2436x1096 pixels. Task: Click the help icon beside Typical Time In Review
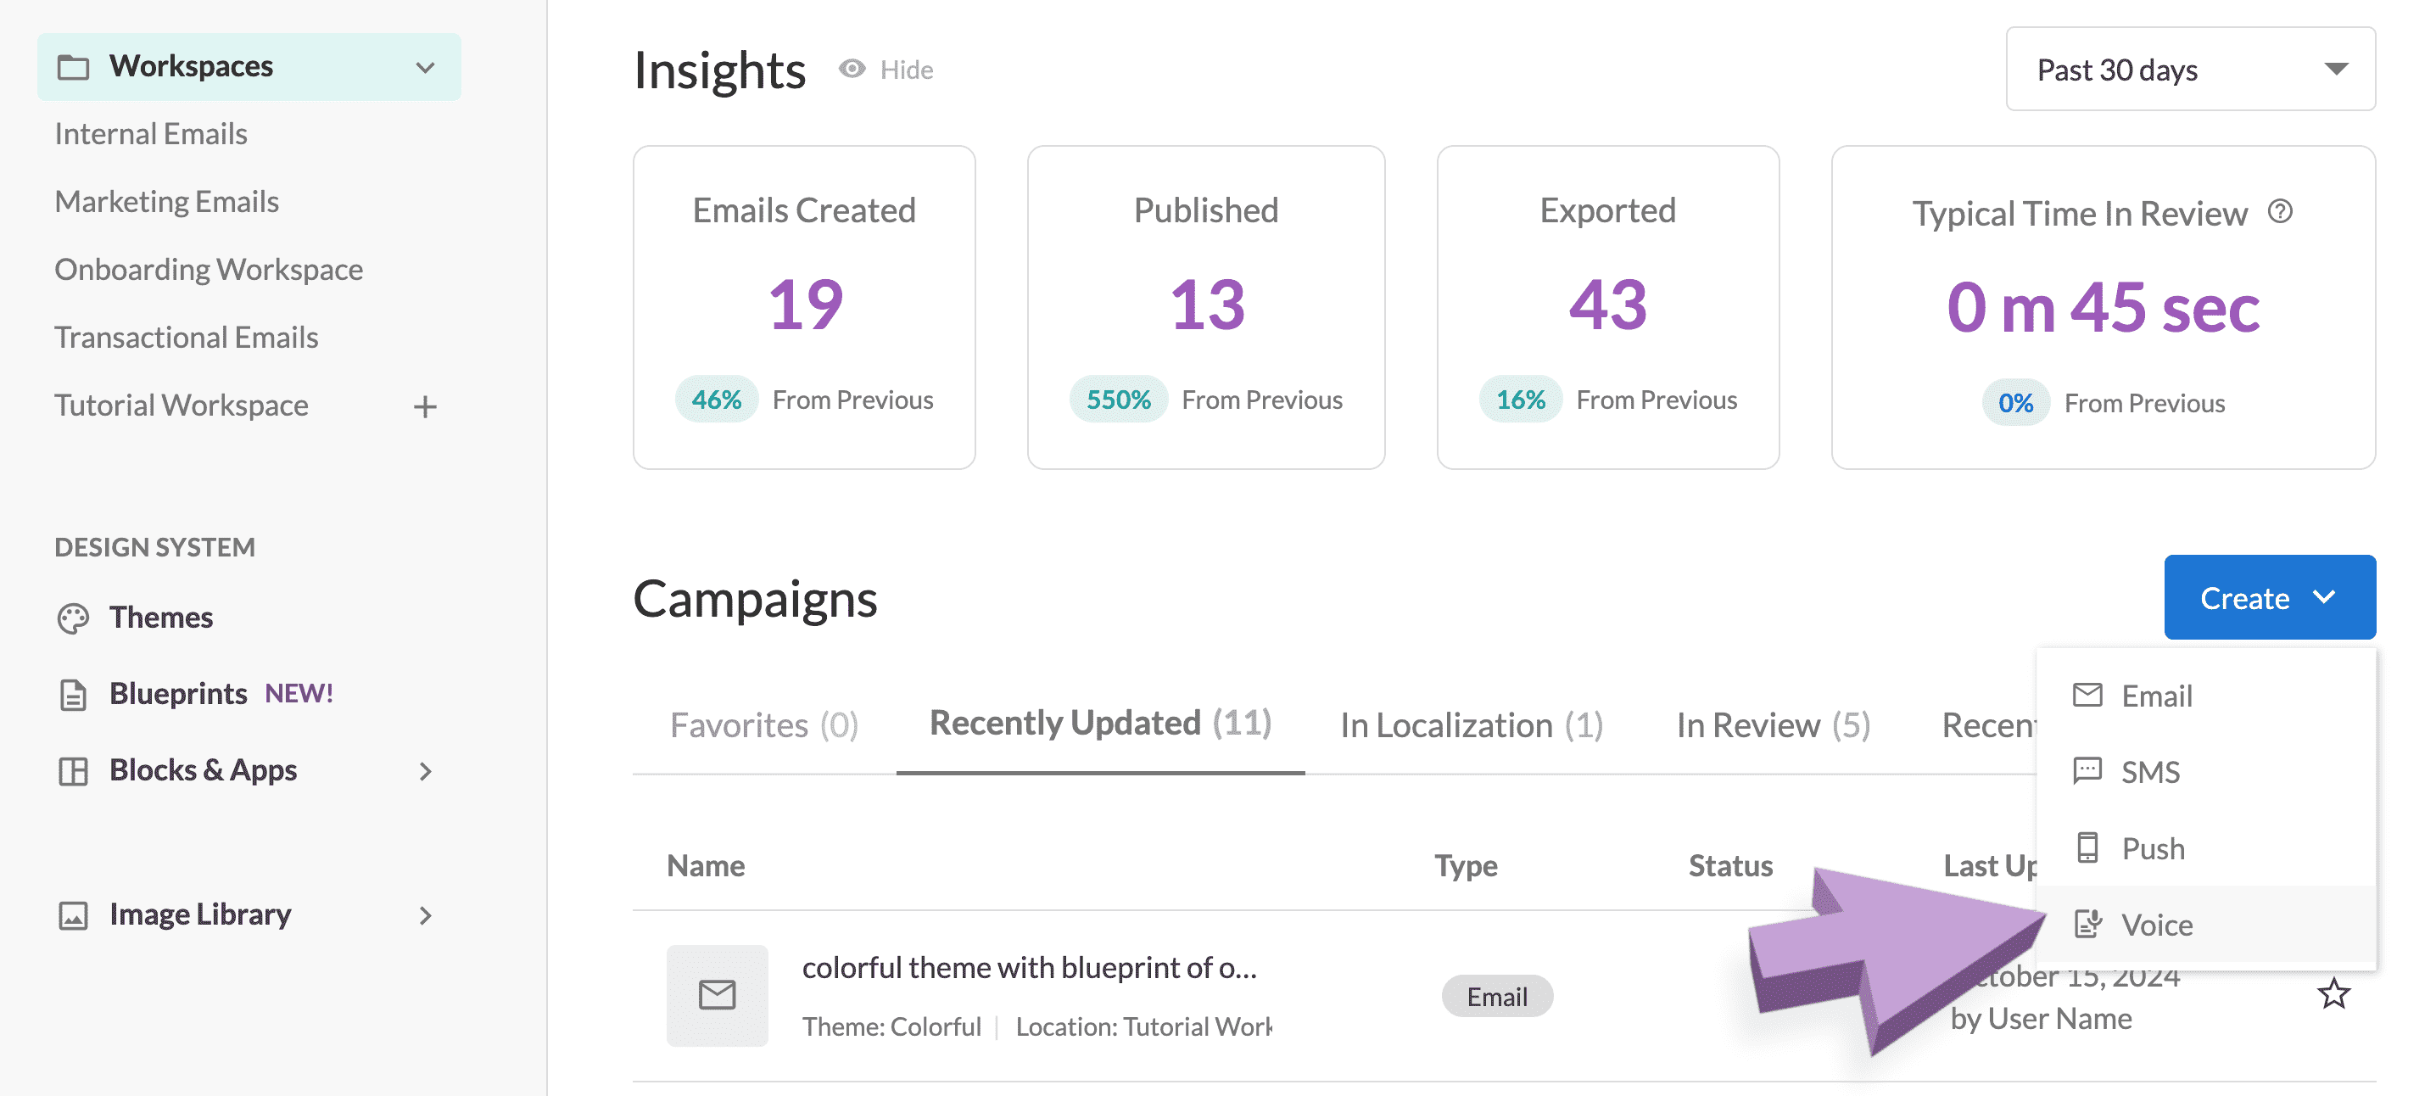2280,212
